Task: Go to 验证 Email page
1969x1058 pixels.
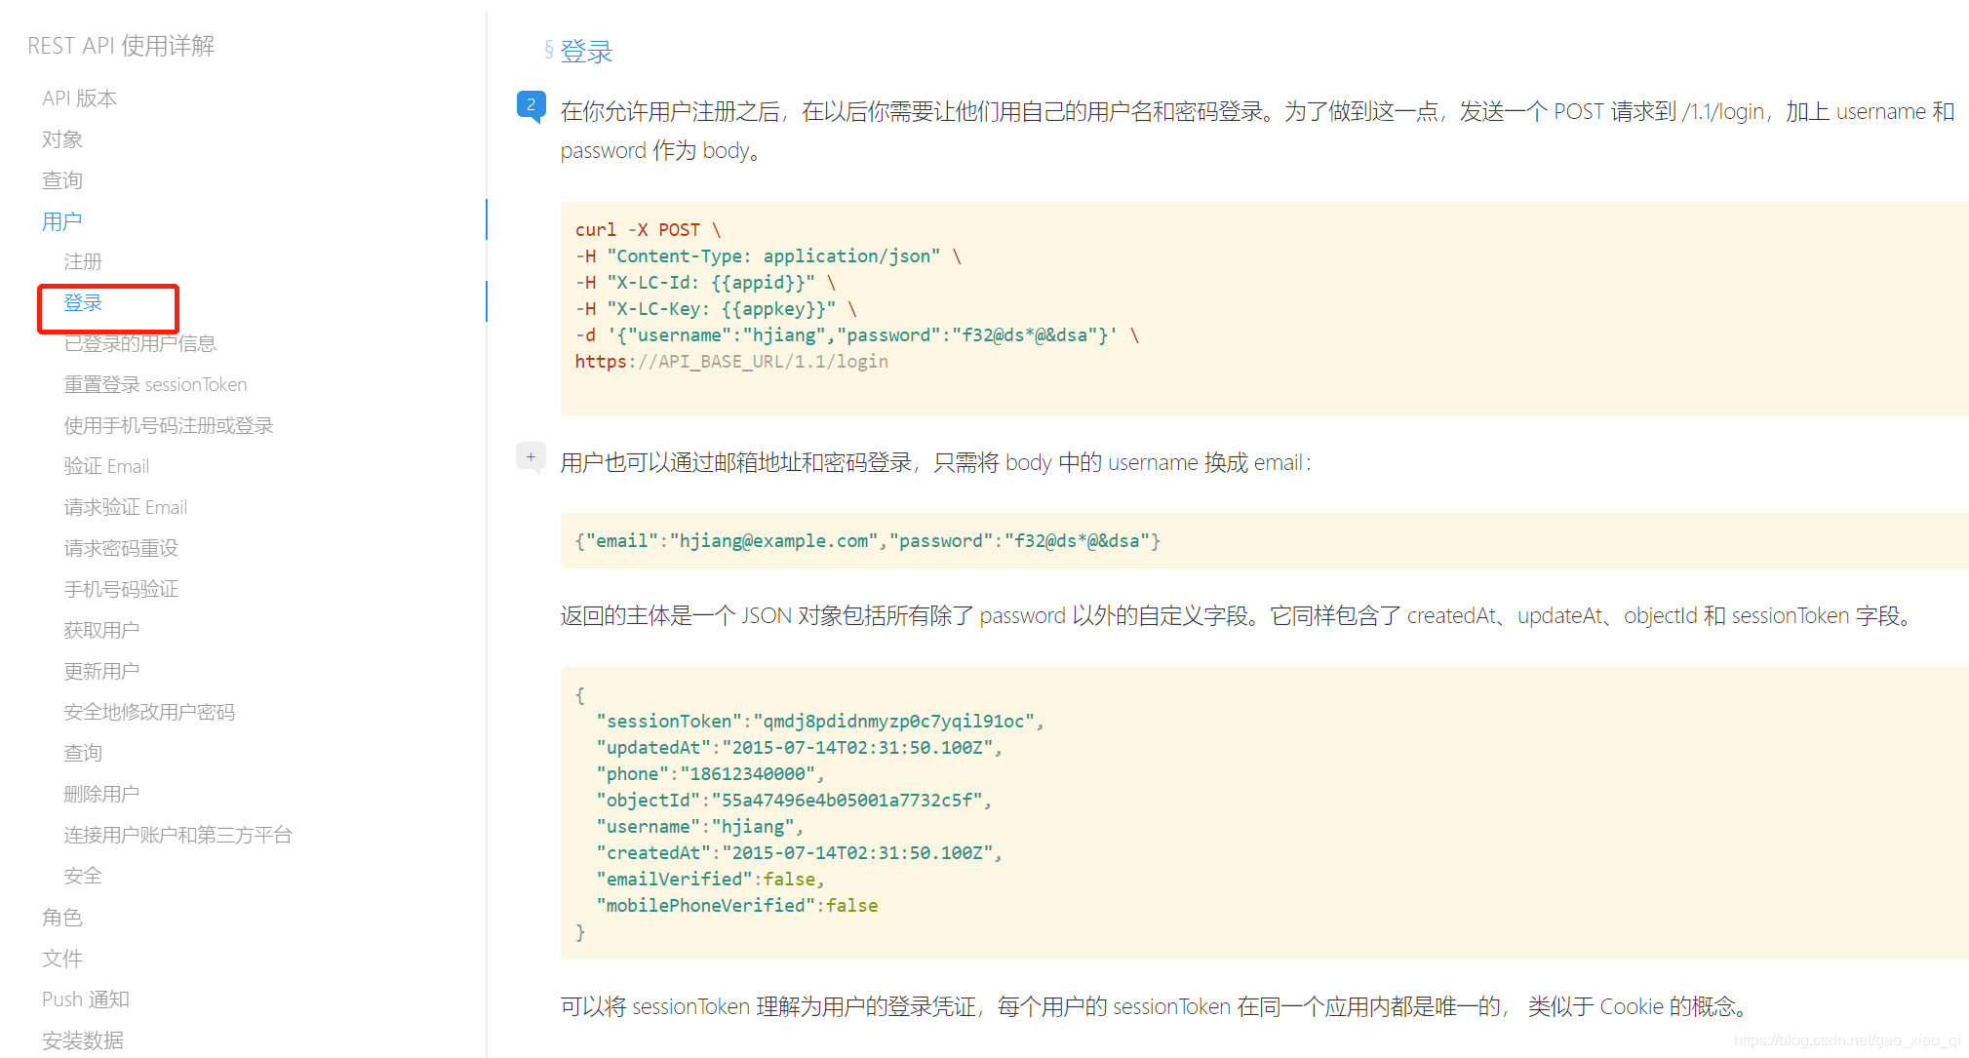Action: 106,466
